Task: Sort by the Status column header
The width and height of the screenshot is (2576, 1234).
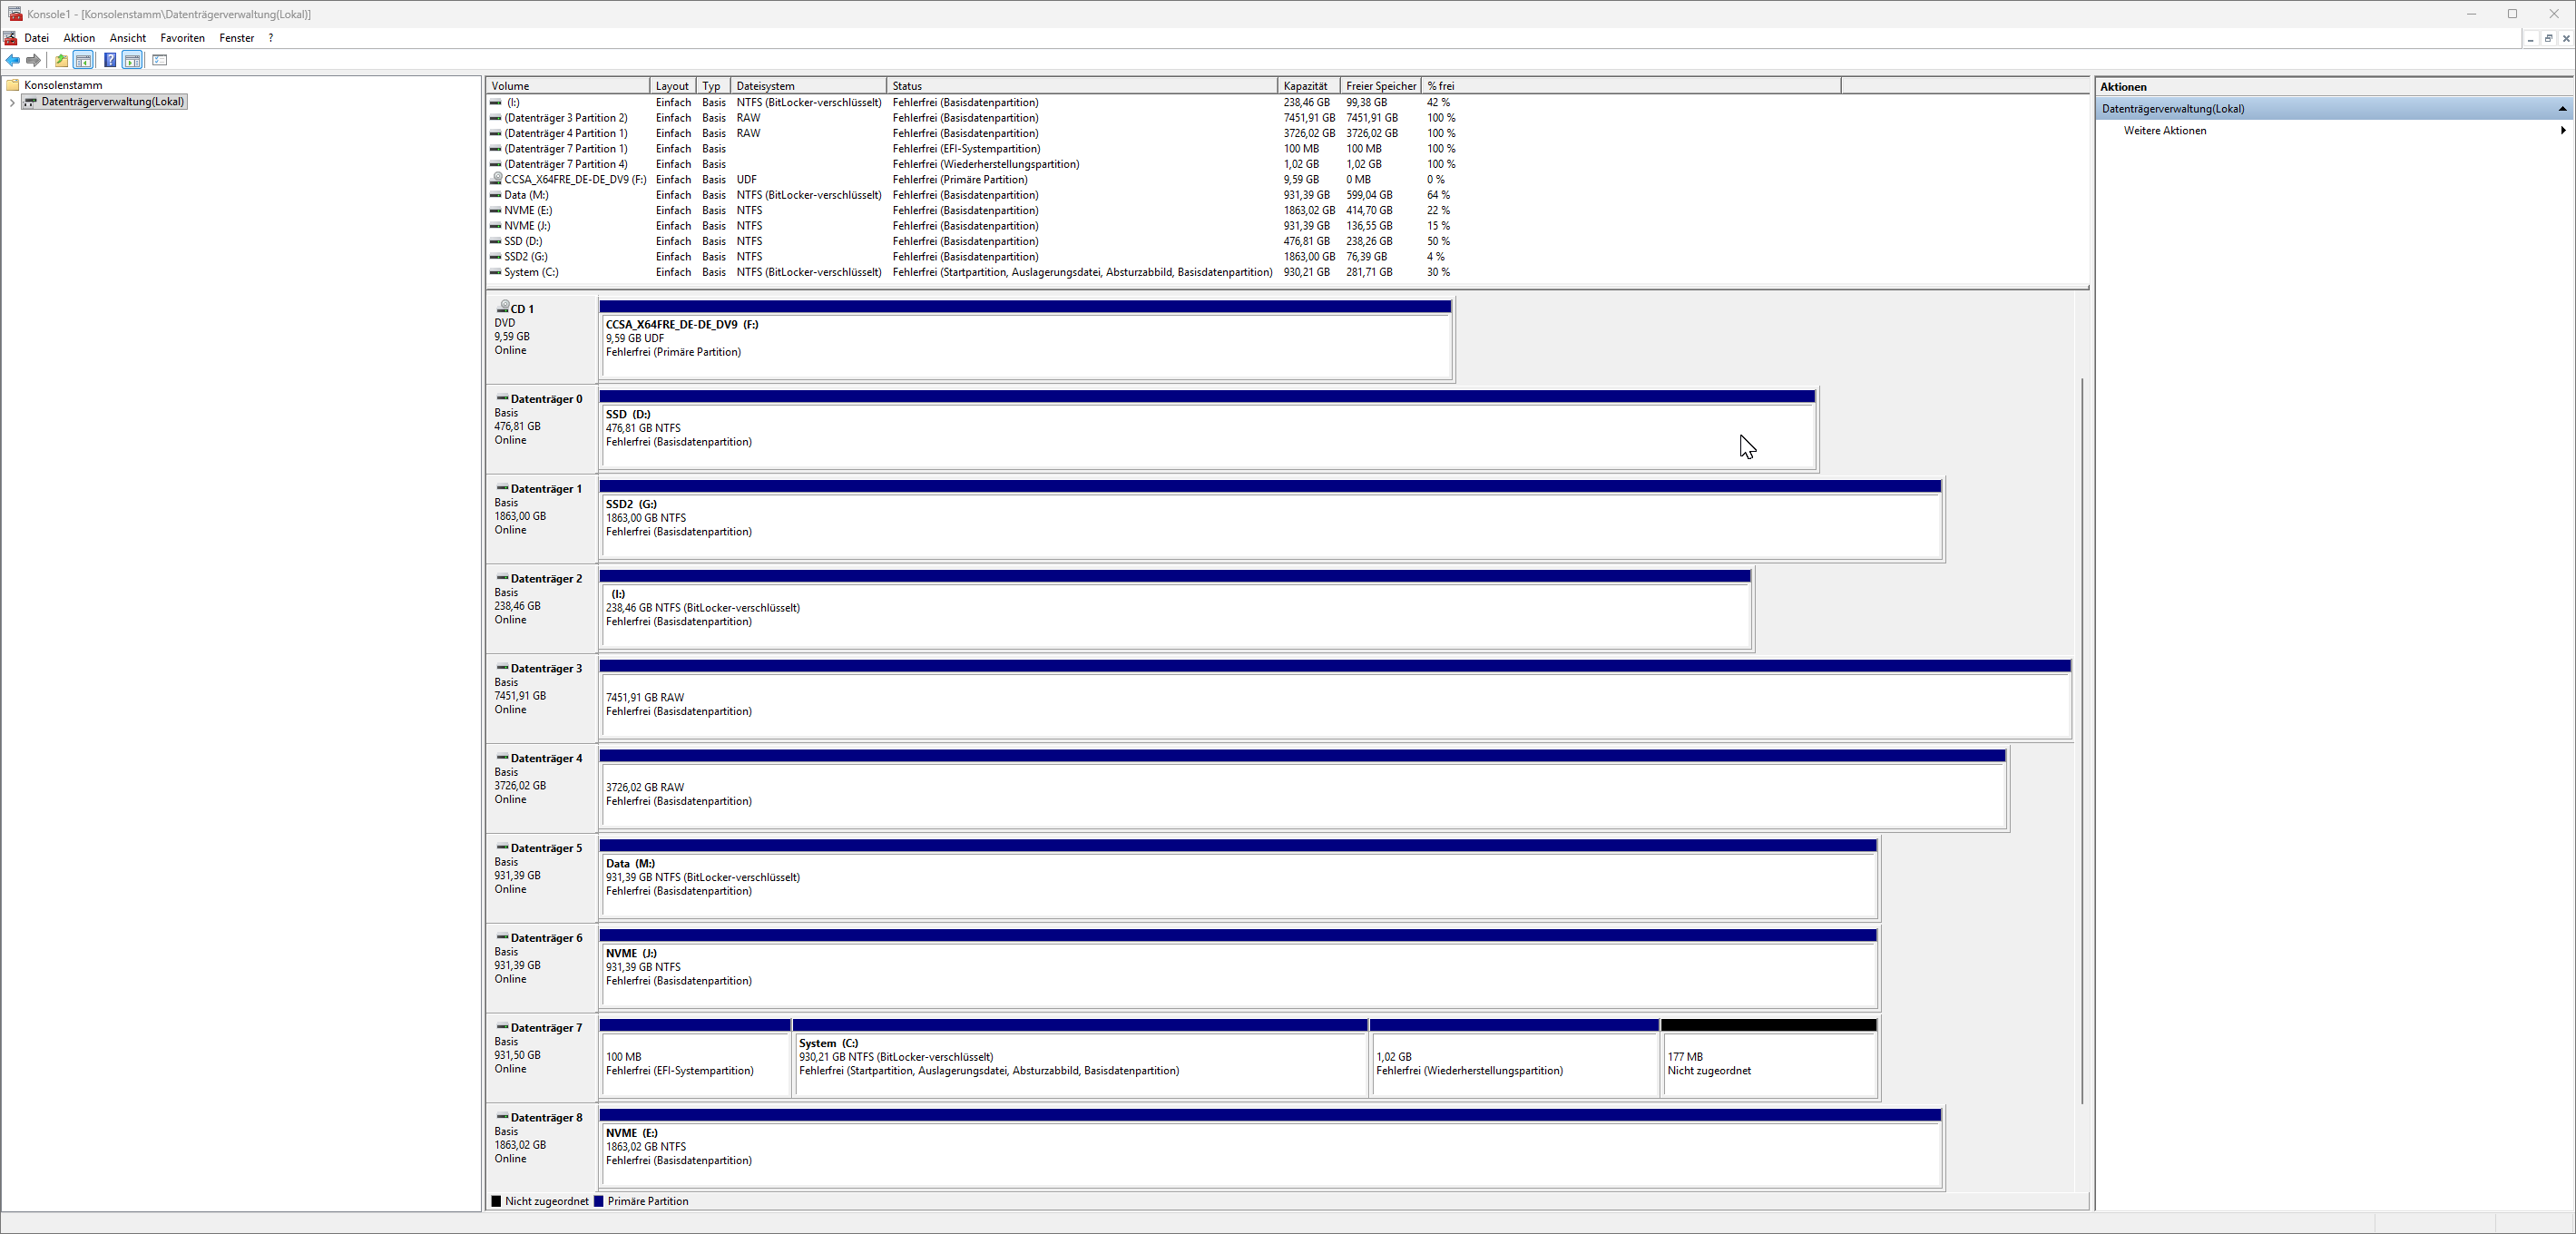Action: 1082,86
